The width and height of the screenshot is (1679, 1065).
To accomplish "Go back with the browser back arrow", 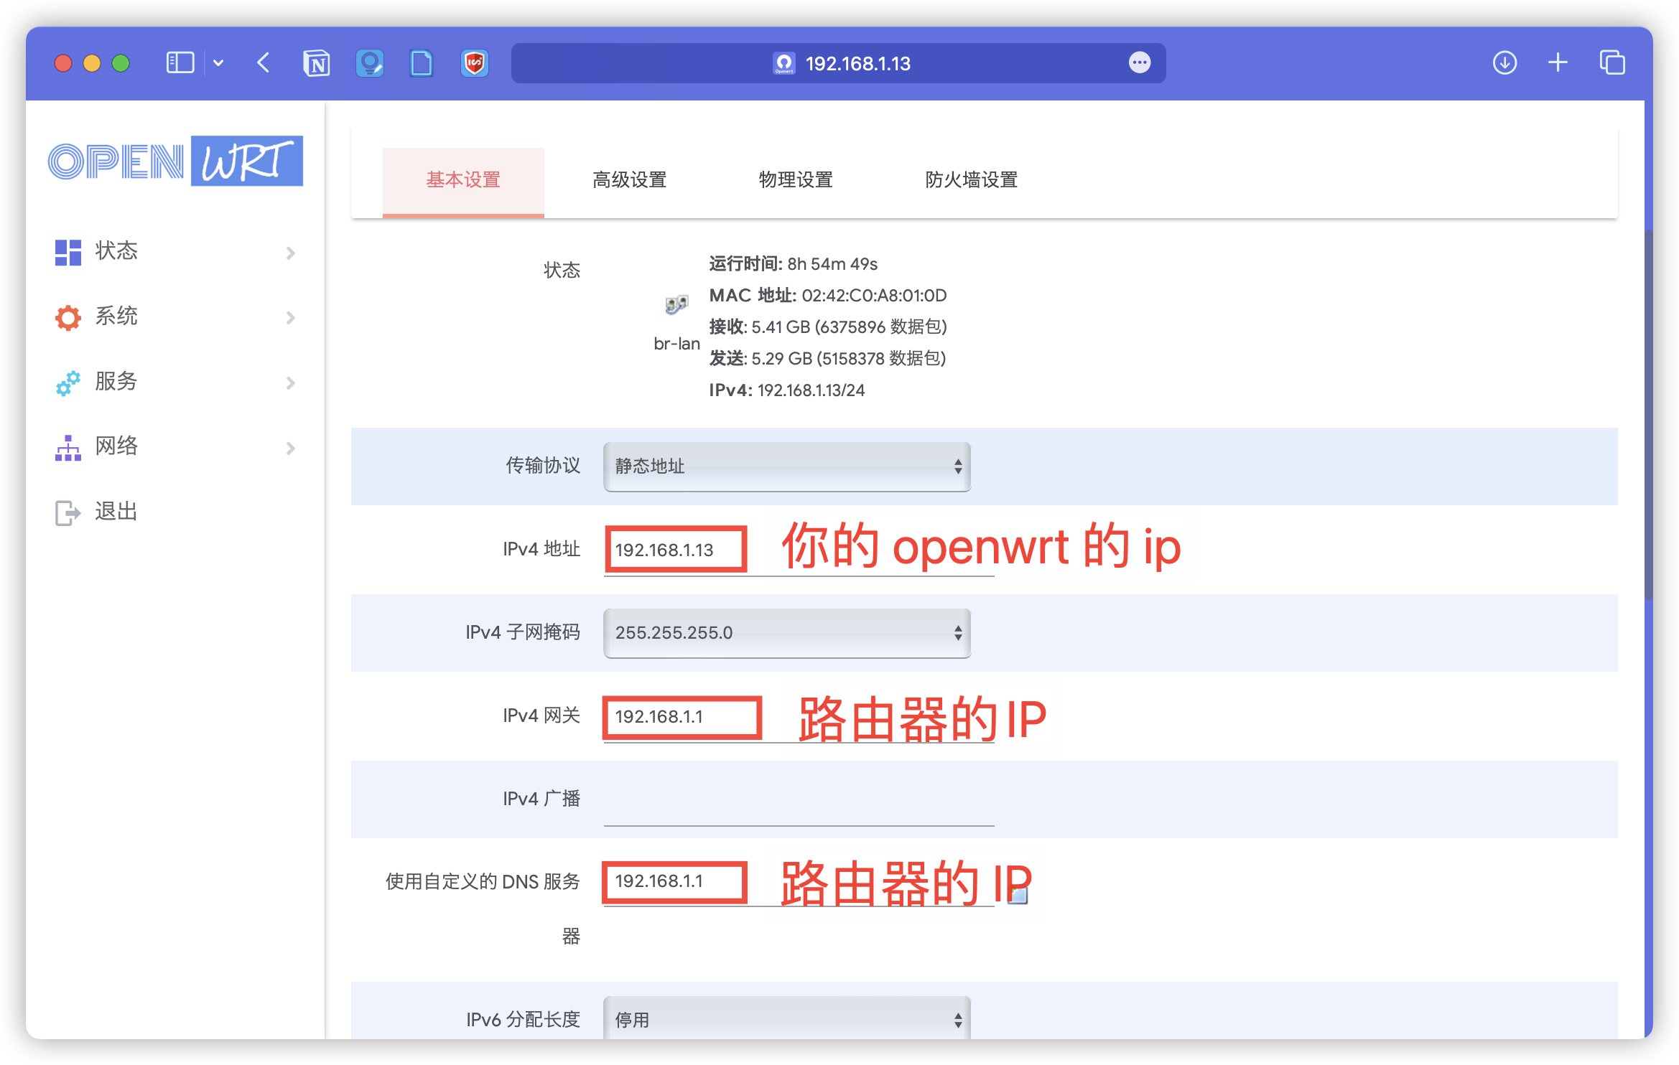I will point(264,63).
